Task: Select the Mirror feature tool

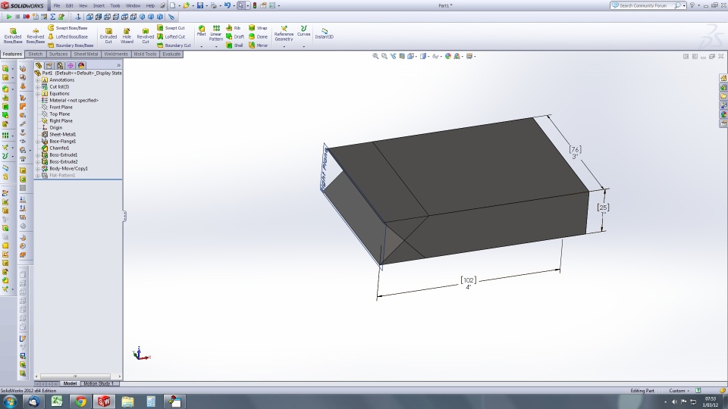Action: 258,45
